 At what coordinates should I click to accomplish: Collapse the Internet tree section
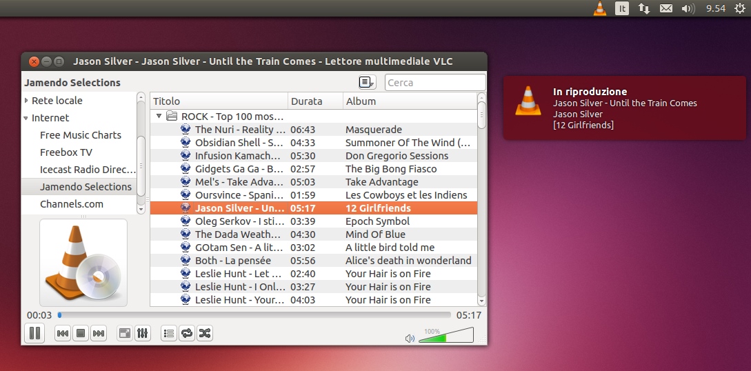point(26,118)
